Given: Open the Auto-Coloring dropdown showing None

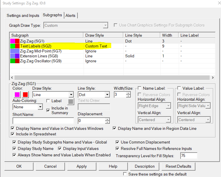Looking at the screenshot, I should pos(28,107).
